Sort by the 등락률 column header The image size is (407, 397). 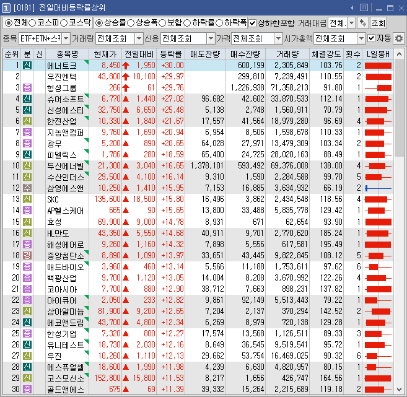171,54
